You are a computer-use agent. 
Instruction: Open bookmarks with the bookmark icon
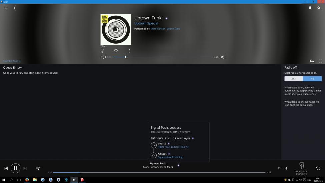tap(310, 8)
